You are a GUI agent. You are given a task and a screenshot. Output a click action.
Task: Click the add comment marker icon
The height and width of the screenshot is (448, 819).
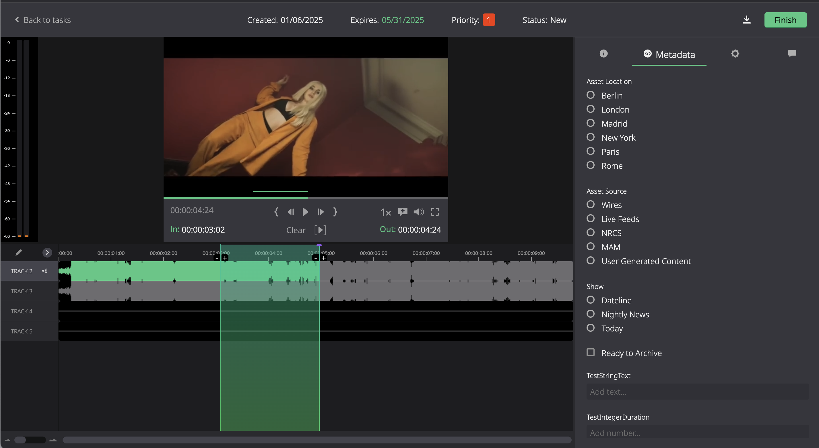point(403,212)
